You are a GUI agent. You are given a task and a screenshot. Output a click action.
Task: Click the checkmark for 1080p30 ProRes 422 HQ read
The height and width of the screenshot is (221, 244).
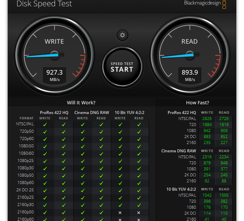[64, 168]
